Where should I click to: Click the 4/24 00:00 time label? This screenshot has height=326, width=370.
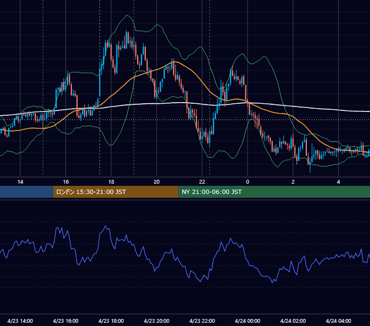[248, 321]
